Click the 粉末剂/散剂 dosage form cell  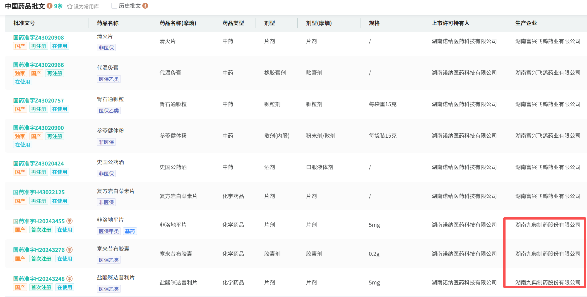pos(321,136)
